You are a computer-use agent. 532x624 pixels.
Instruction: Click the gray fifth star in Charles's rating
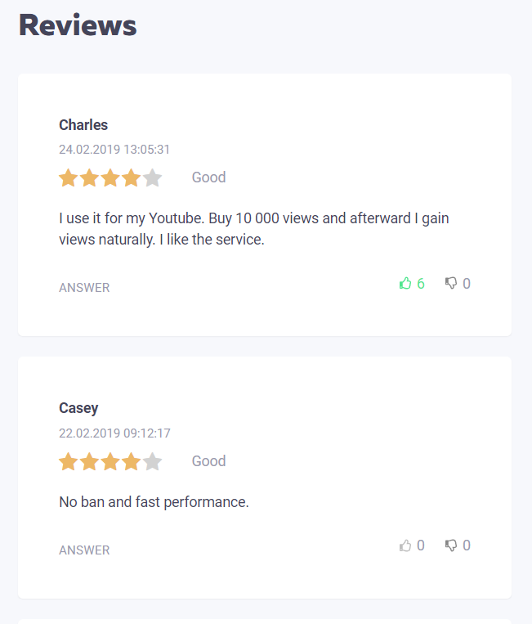(153, 178)
